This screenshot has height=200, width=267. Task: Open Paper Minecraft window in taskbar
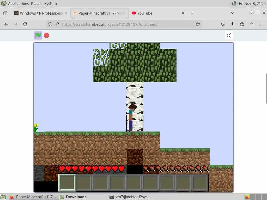(x=33, y=197)
